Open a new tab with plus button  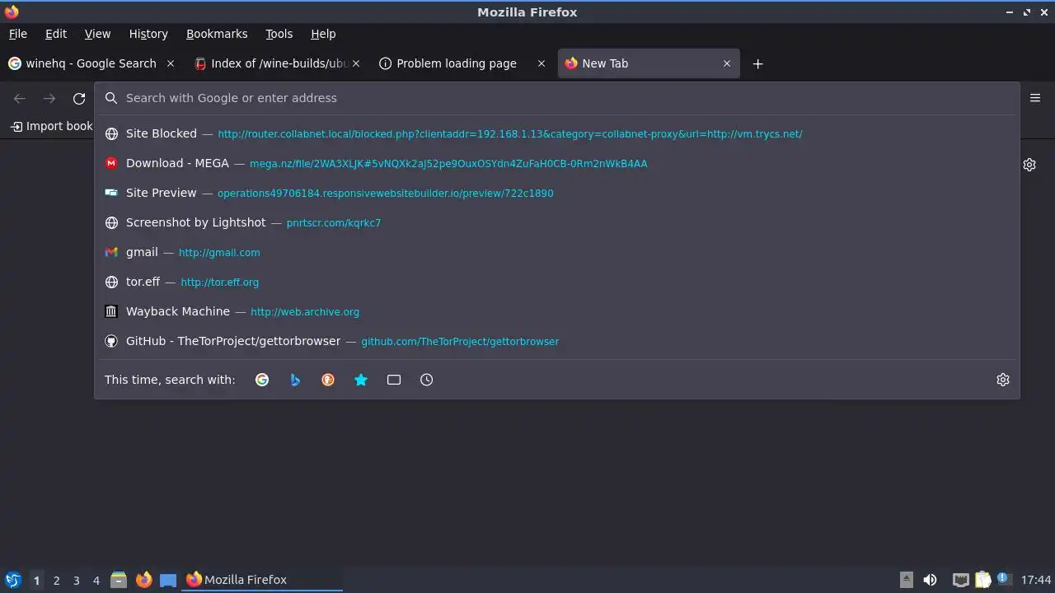(x=757, y=63)
